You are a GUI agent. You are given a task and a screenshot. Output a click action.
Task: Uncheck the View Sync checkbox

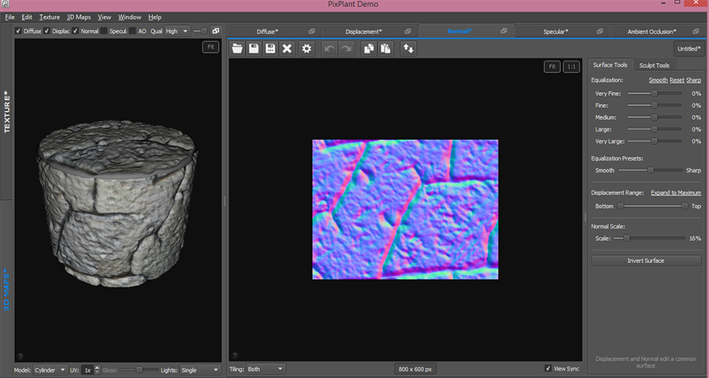[x=548, y=369]
